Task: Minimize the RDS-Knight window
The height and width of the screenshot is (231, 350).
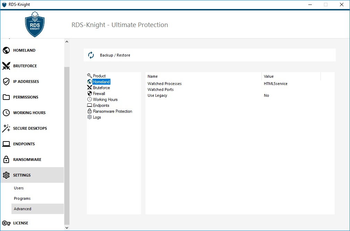Action: 310,5
